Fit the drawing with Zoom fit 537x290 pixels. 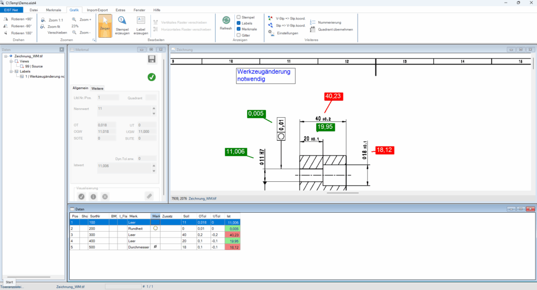pyautogui.click(x=51, y=26)
